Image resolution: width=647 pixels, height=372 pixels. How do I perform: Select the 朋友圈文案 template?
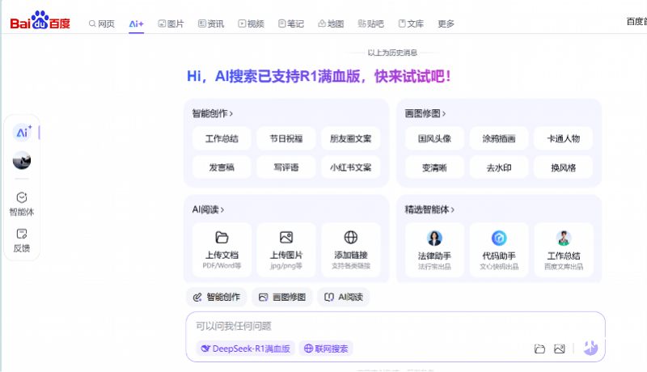350,138
